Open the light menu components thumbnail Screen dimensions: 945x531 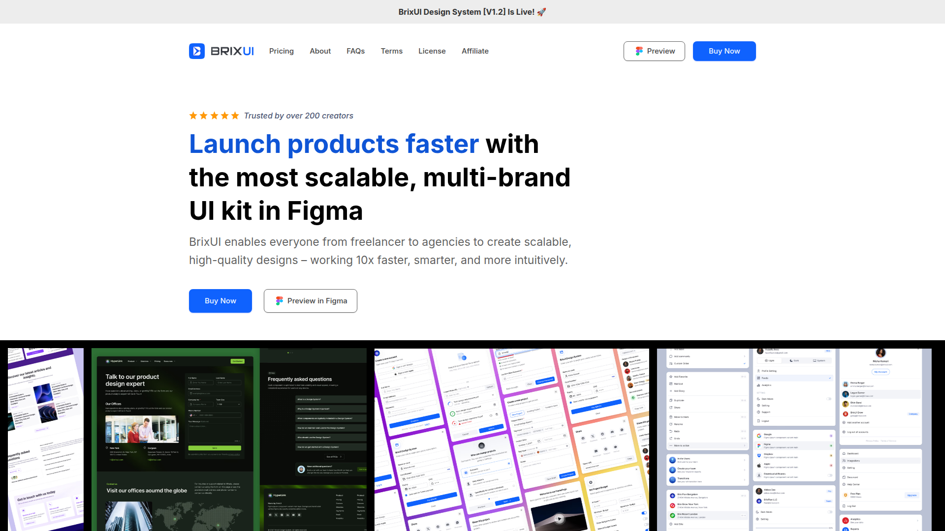click(x=794, y=440)
